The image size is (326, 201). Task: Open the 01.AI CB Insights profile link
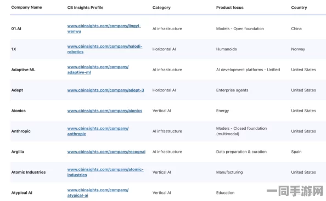[x=104, y=28]
